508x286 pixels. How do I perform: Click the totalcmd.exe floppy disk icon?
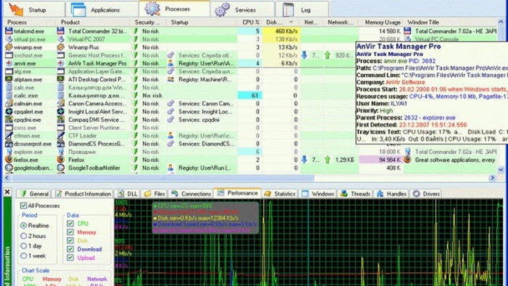pyautogui.click(x=9, y=31)
